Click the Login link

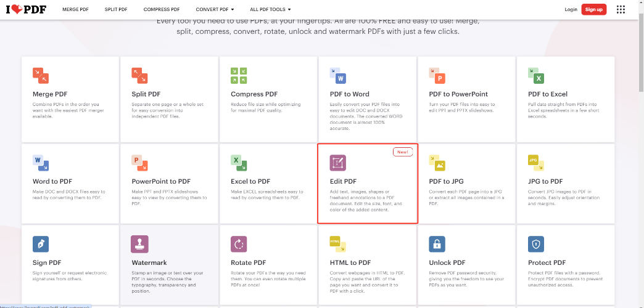click(571, 9)
